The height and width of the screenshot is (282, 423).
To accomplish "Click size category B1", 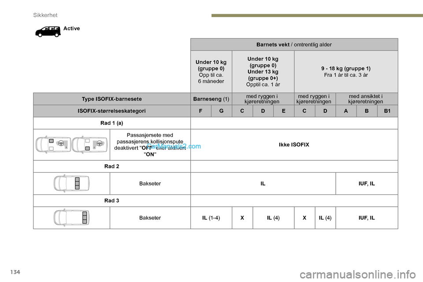I will [x=387, y=111].
